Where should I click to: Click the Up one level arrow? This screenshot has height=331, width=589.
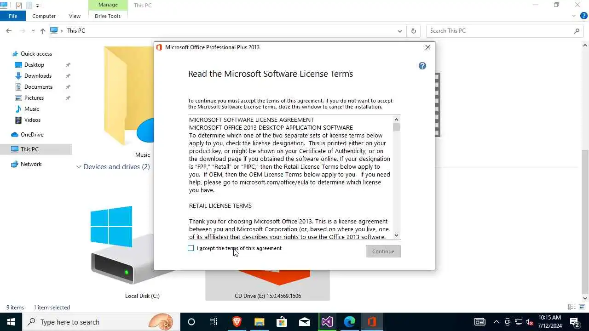[x=43, y=31]
